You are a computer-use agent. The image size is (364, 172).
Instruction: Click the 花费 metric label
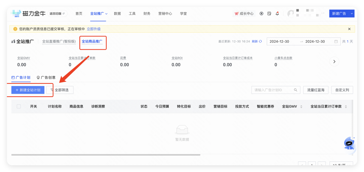click(x=123, y=58)
